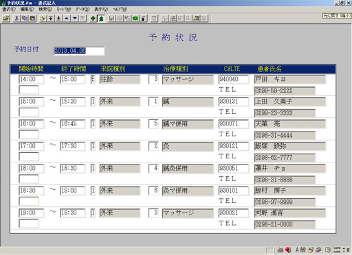Click the treatment code field for 鍼マ併用
This screenshot has width=352, height=255.
pos(153,124)
